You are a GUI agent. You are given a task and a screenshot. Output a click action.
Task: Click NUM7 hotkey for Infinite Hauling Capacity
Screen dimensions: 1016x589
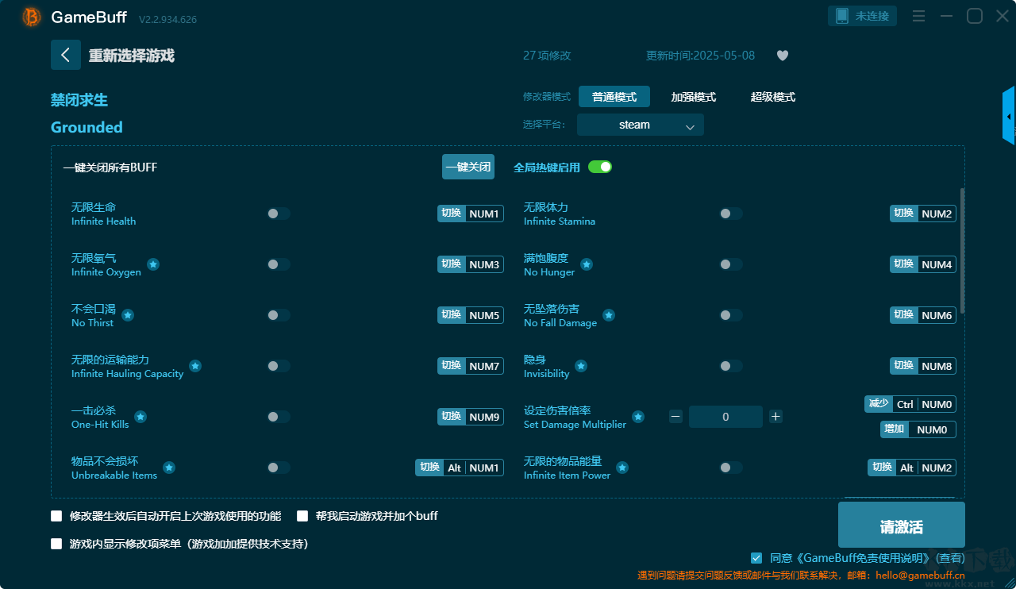click(471, 366)
